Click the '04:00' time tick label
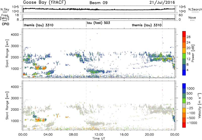This screenshot has width=202, height=140. pyautogui.click(x=48, y=135)
